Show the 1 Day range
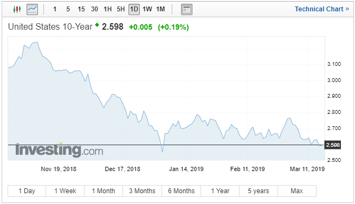This screenshot has width=355, height=204. [27, 191]
